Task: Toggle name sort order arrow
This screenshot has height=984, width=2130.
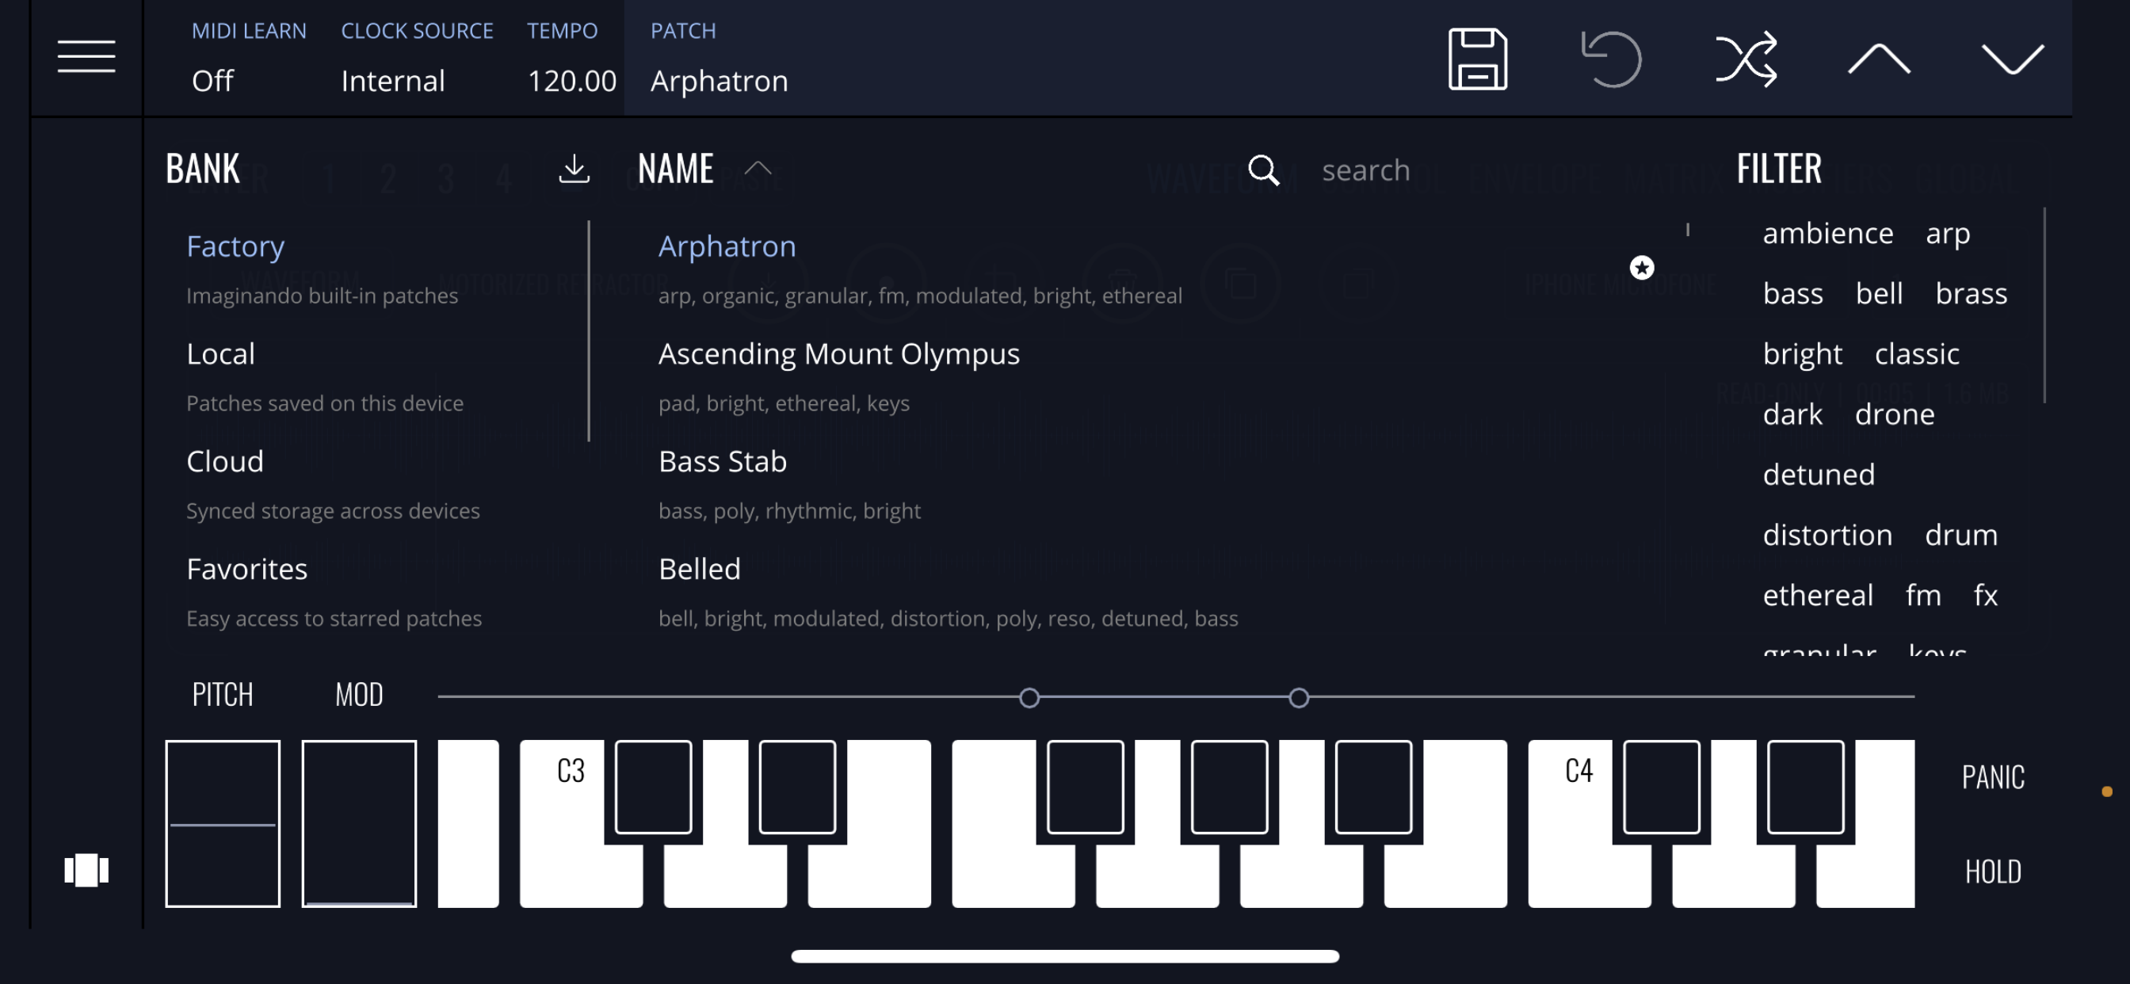Action: click(758, 169)
